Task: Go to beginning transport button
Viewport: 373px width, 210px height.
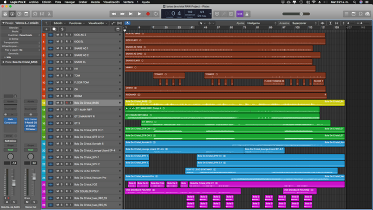Action: pyautogui.click(x=131, y=14)
